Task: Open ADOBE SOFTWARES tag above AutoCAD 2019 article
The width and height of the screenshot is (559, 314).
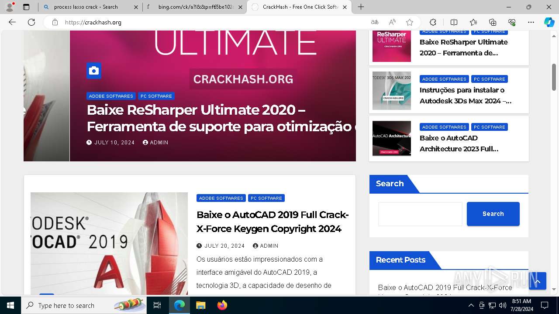Action: point(221,198)
